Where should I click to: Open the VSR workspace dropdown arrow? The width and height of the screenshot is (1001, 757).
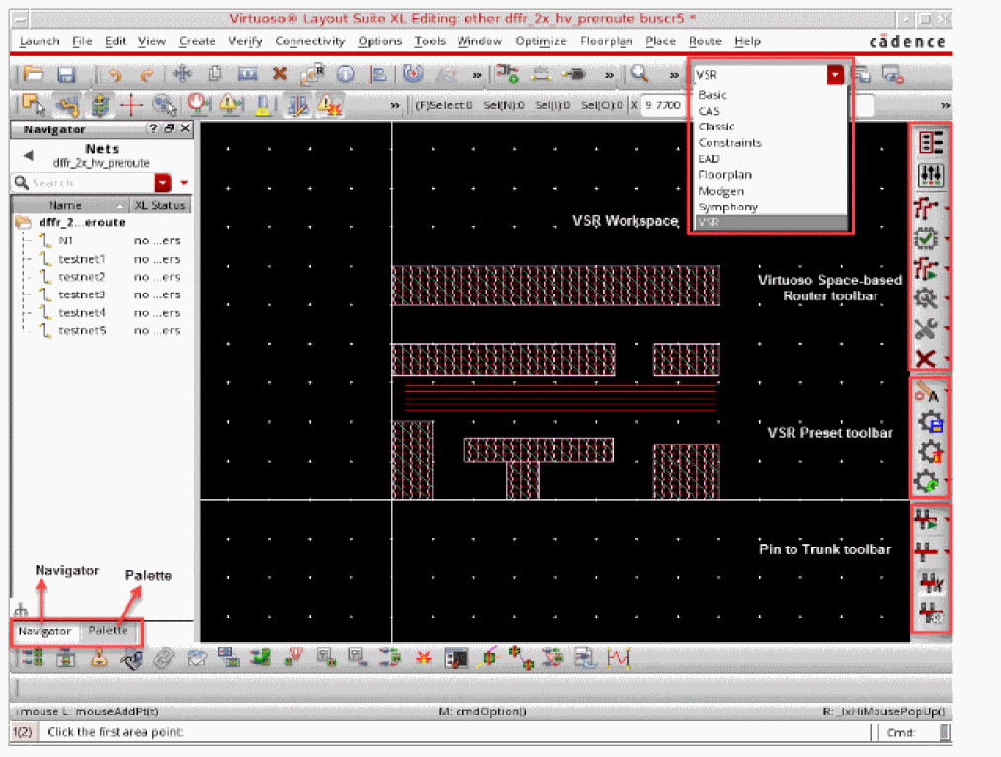point(836,75)
